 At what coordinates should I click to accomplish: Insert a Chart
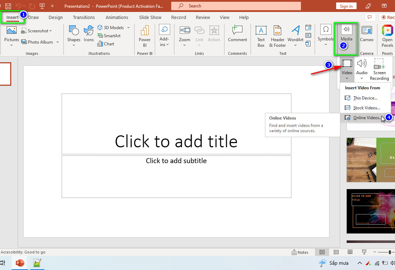click(106, 44)
